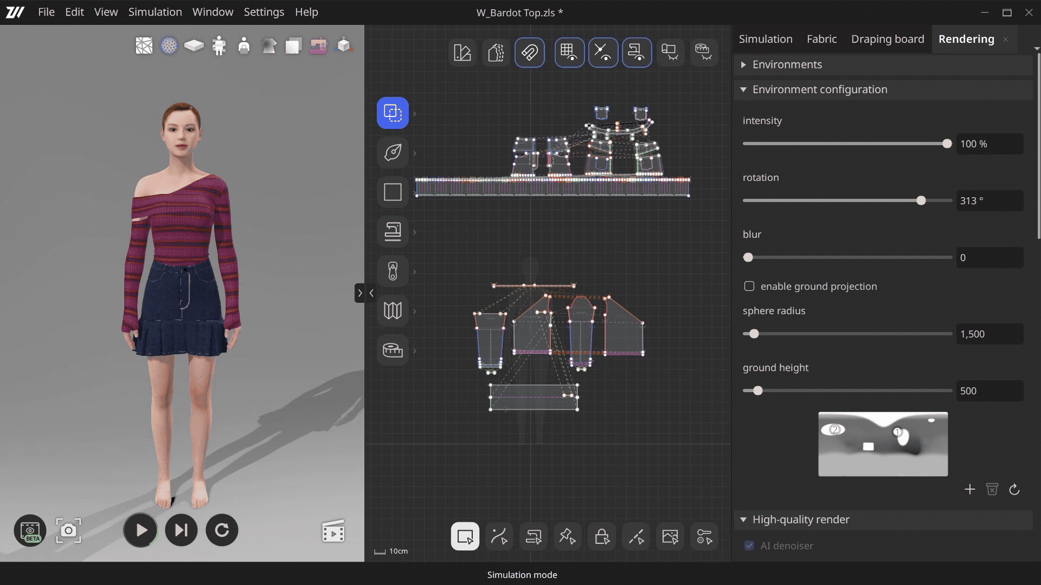Click the camera snapshot icon
The height and width of the screenshot is (585, 1041).
(68, 531)
